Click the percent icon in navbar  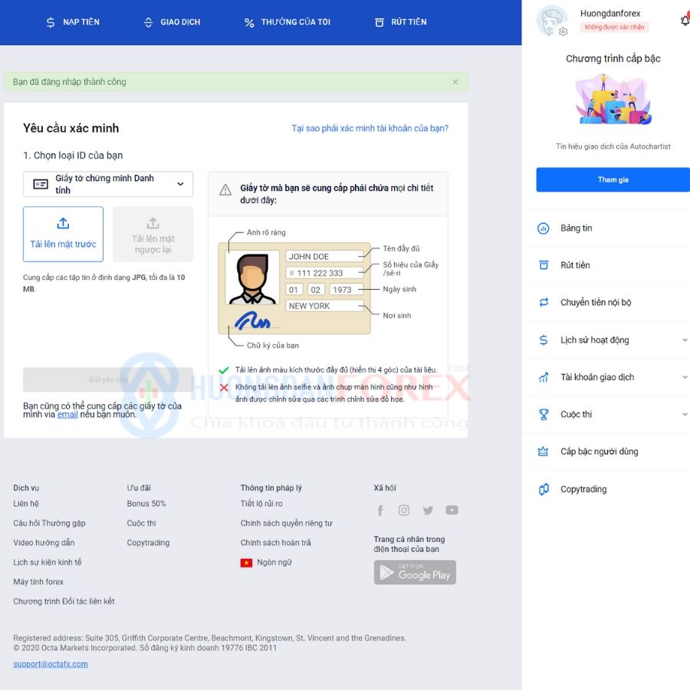point(249,22)
